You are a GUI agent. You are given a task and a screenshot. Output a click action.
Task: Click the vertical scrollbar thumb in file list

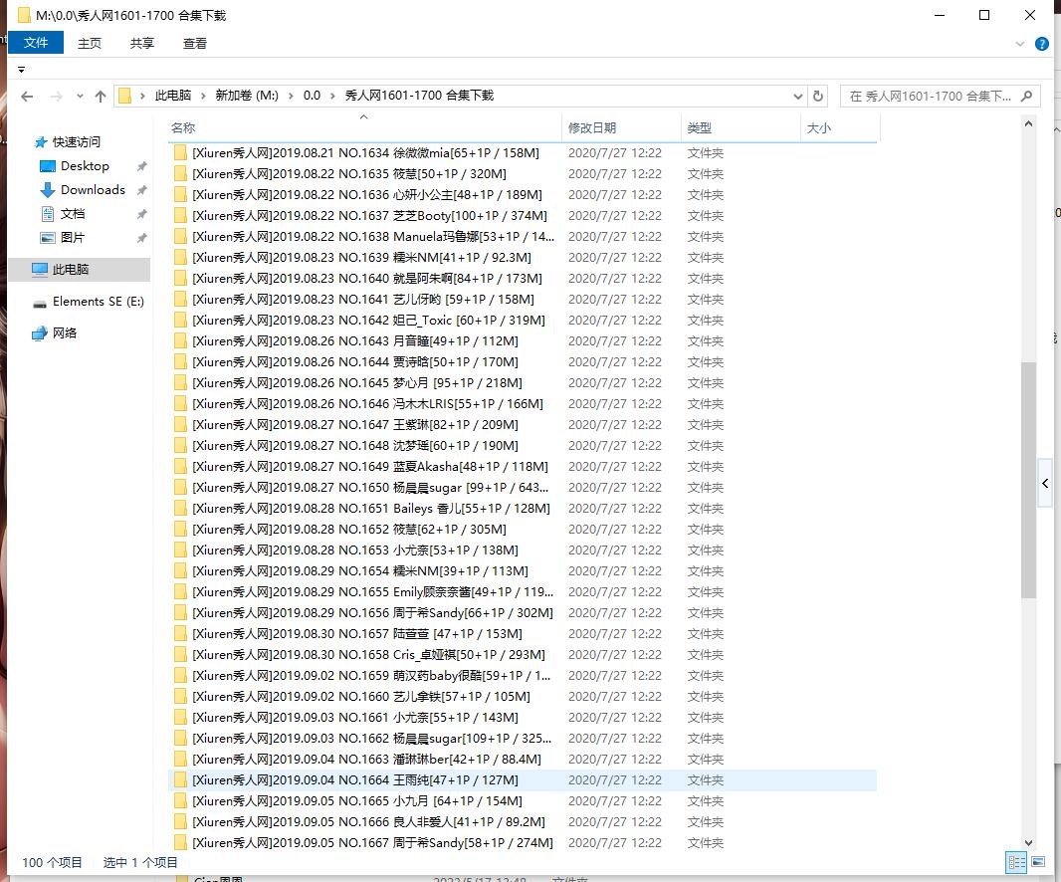click(1028, 480)
